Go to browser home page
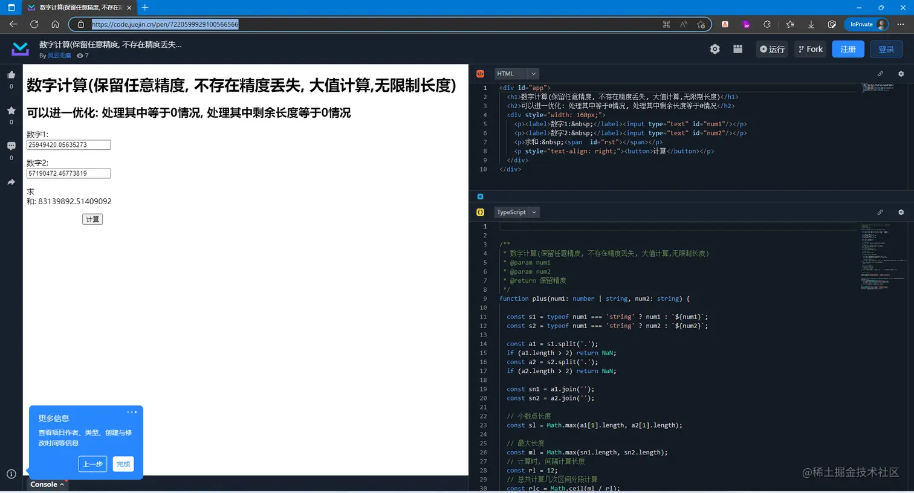 tap(55, 24)
